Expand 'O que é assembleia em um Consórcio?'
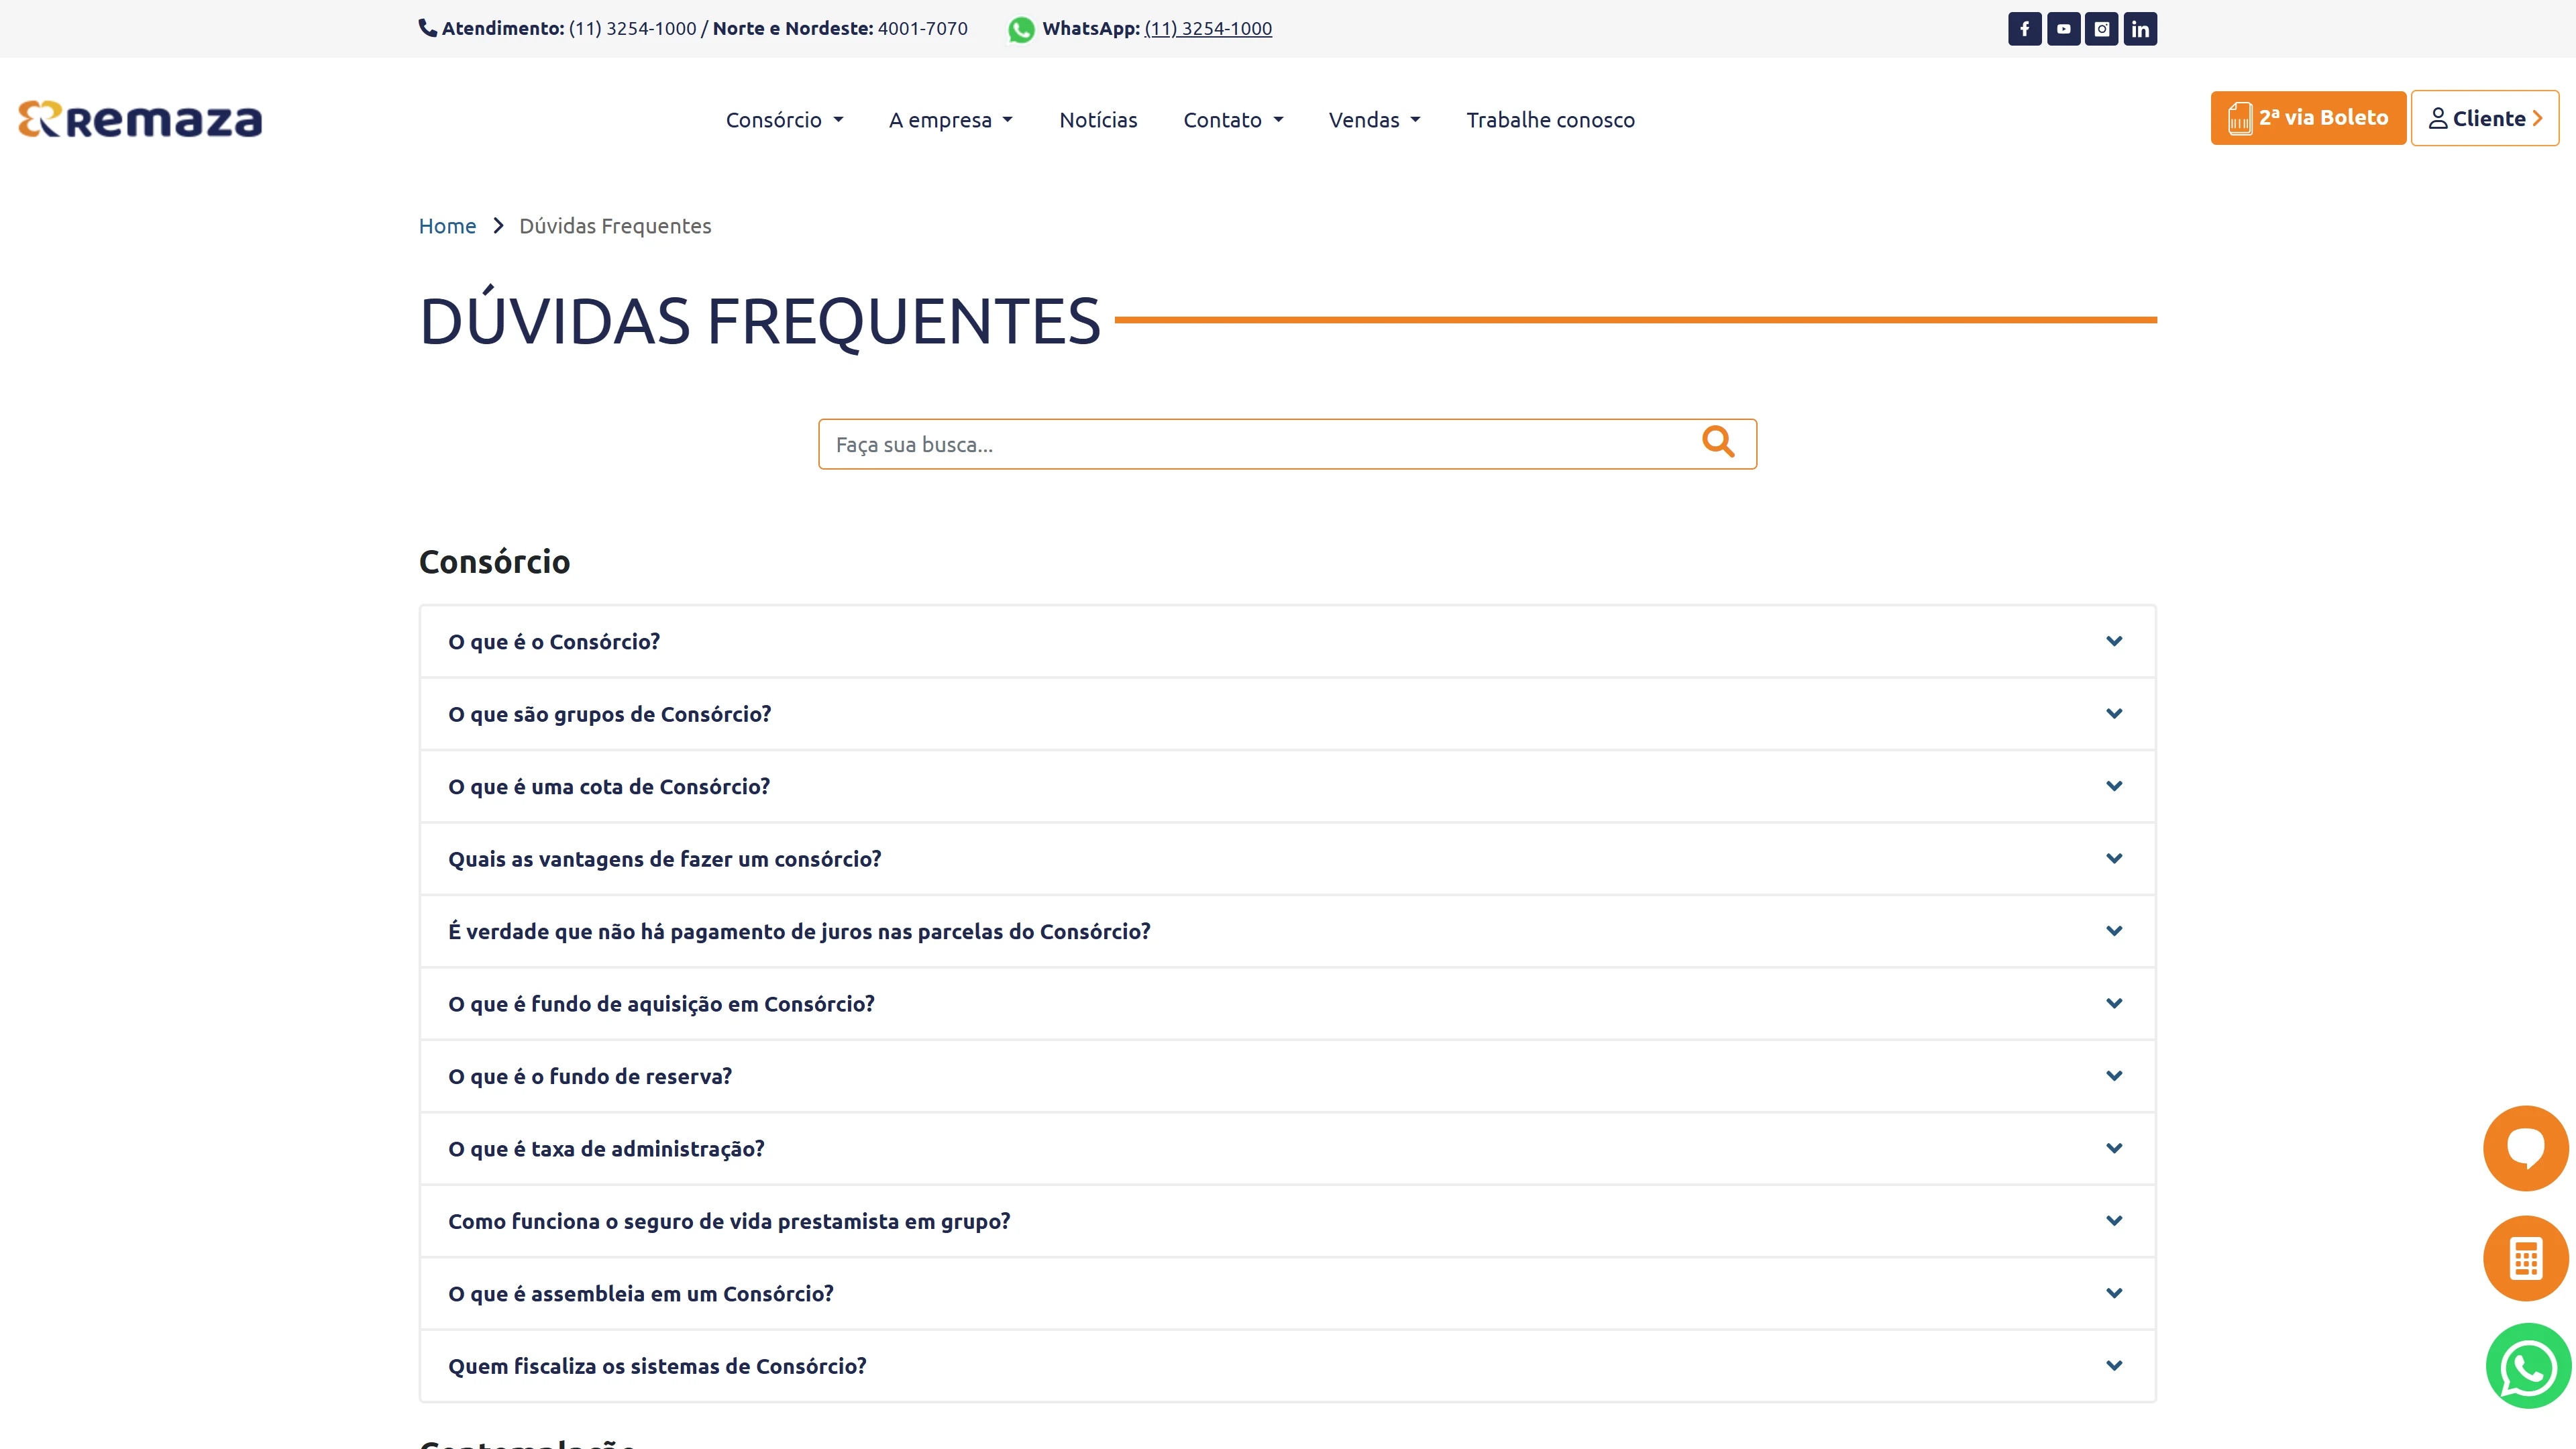Viewport: 2576px width, 1449px height. pos(1287,1294)
